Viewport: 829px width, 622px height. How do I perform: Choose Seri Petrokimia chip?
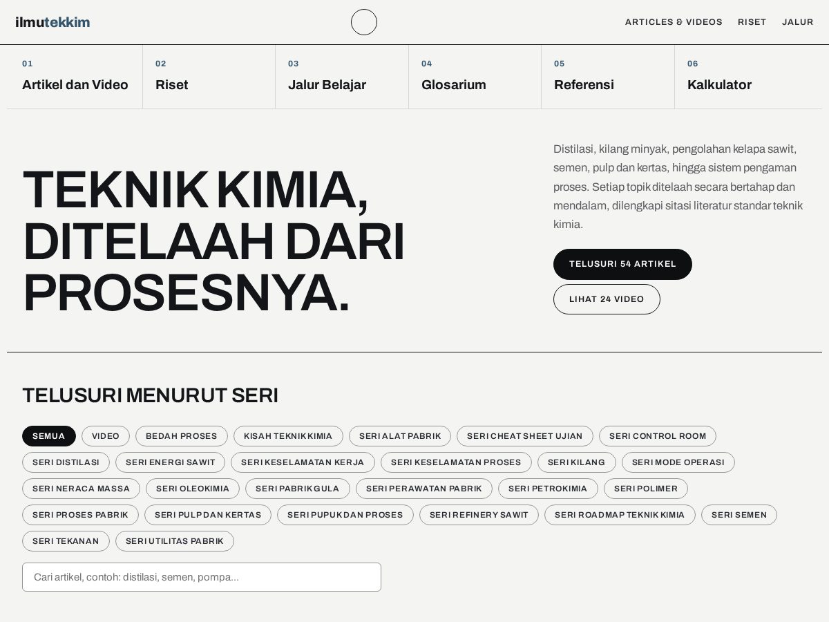coord(548,489)
